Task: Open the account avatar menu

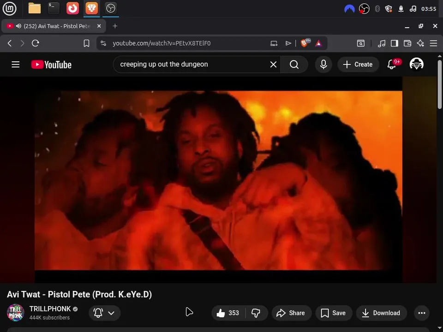Action: tap(416, 64)
